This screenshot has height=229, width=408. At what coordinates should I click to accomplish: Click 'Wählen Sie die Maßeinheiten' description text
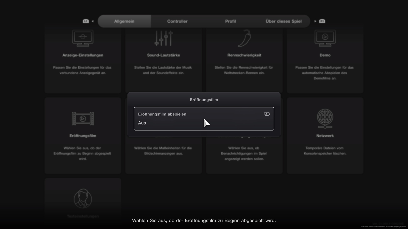[x=163, y=151]
